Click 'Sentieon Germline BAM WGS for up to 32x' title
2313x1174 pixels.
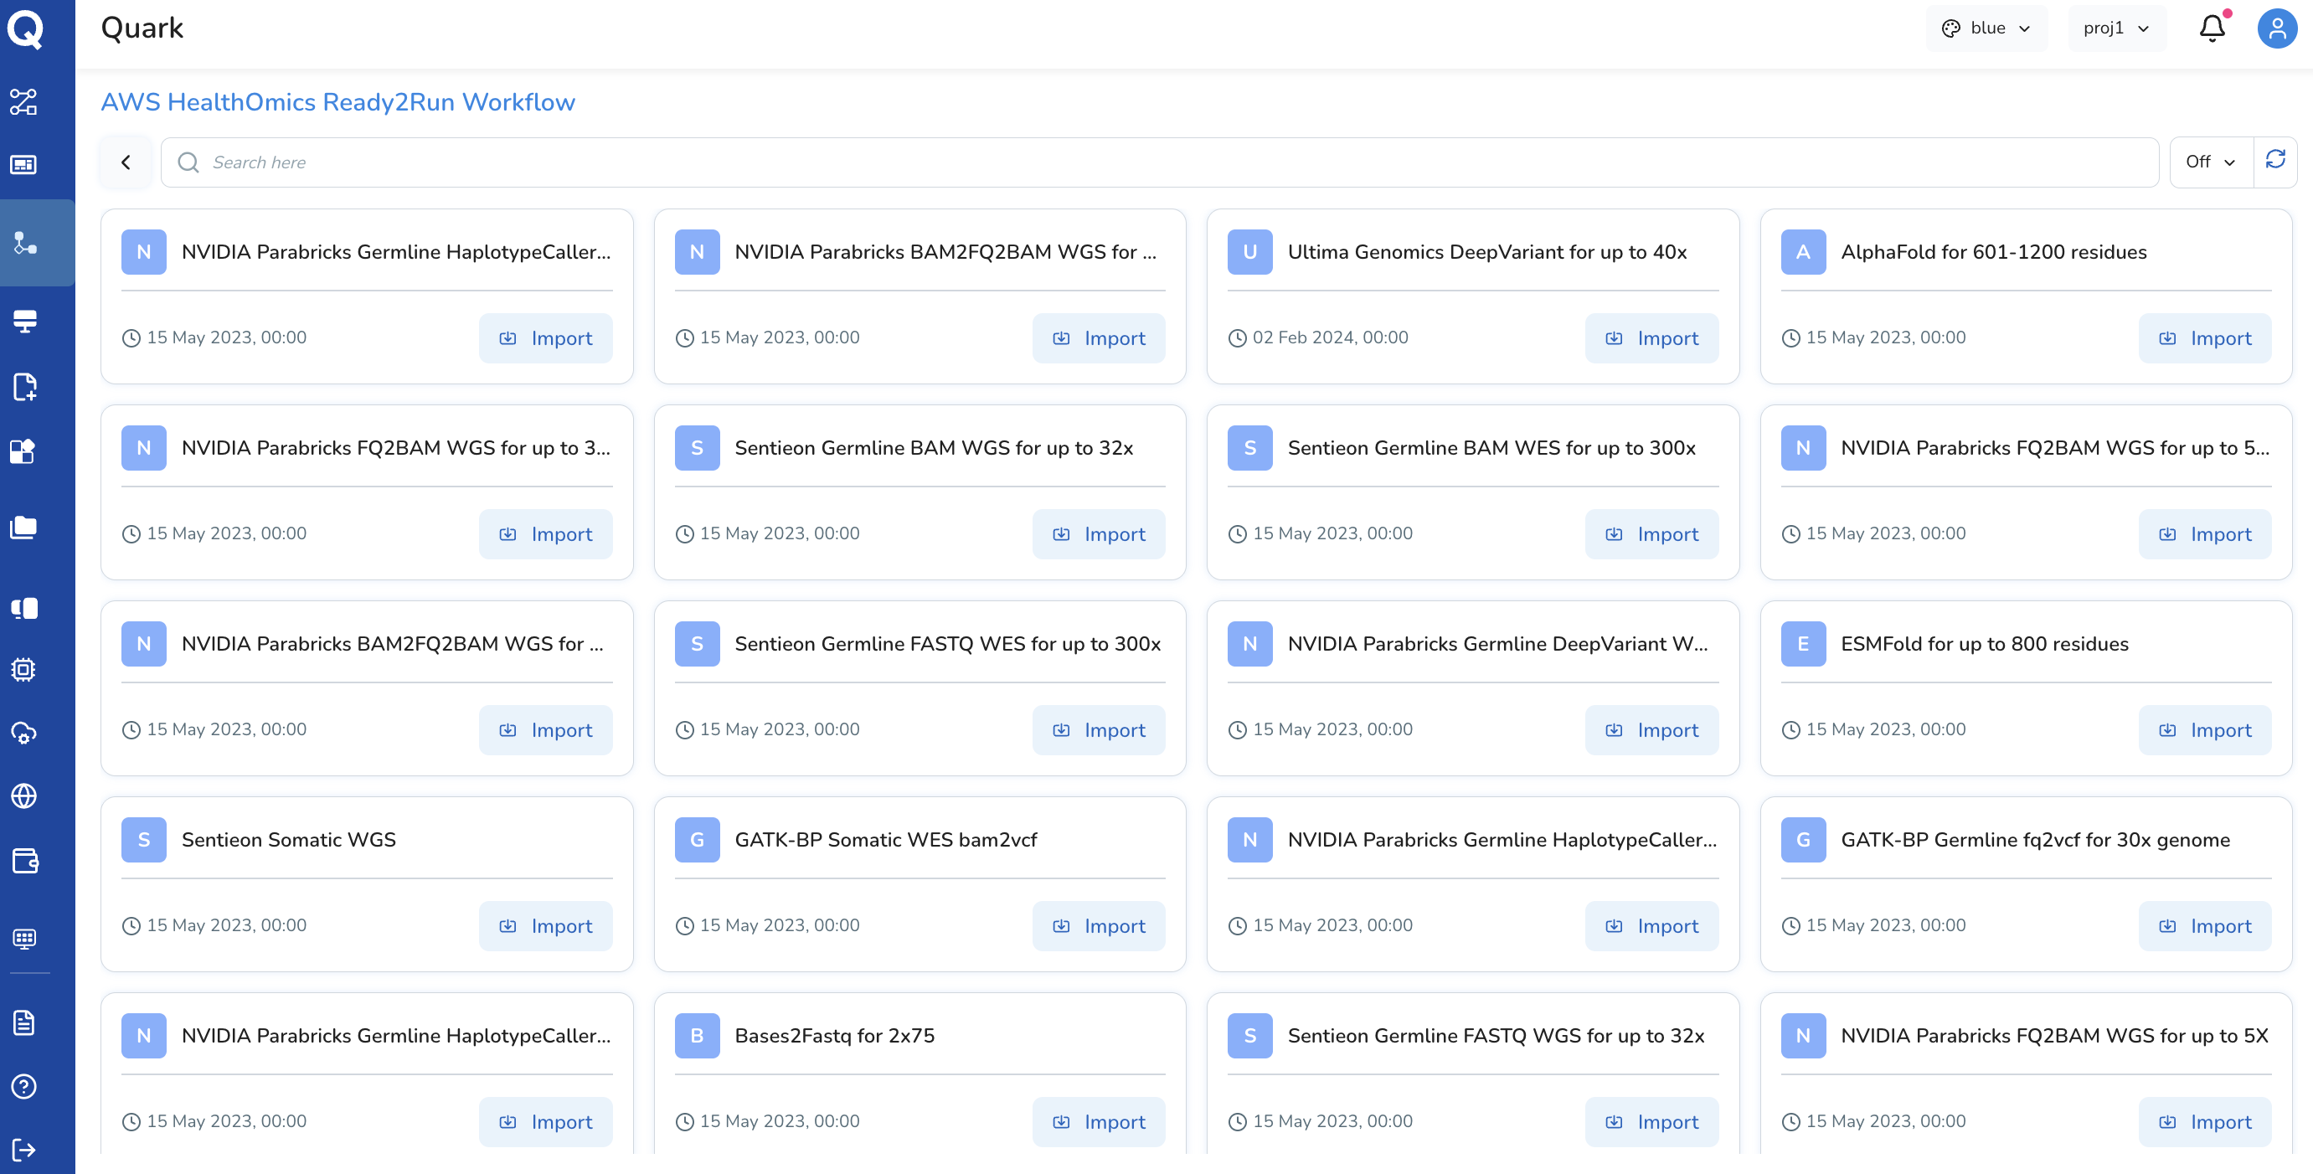tap(934, 448)
